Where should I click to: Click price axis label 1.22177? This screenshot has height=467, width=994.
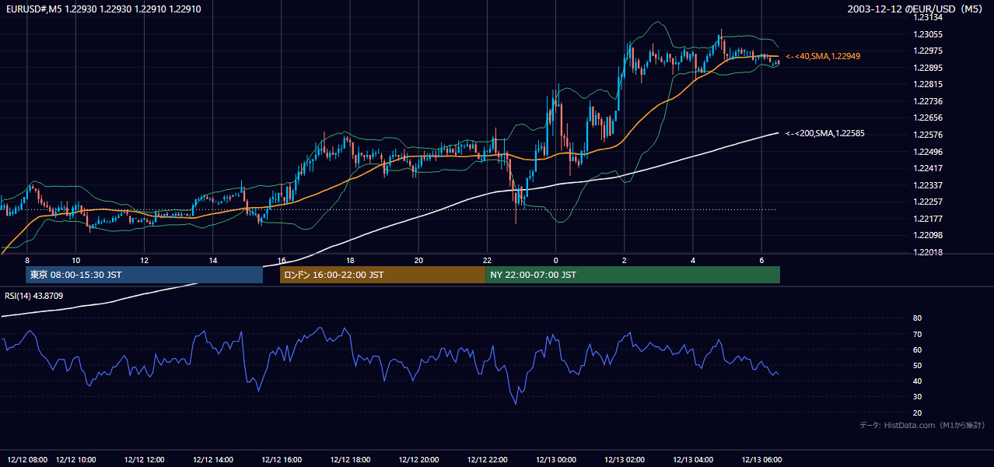point(928,219)
